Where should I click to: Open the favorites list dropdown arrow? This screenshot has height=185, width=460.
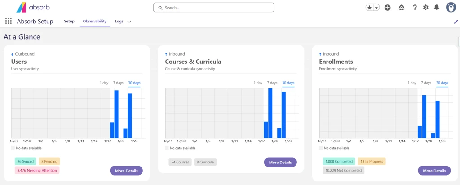tap(376, 8)
